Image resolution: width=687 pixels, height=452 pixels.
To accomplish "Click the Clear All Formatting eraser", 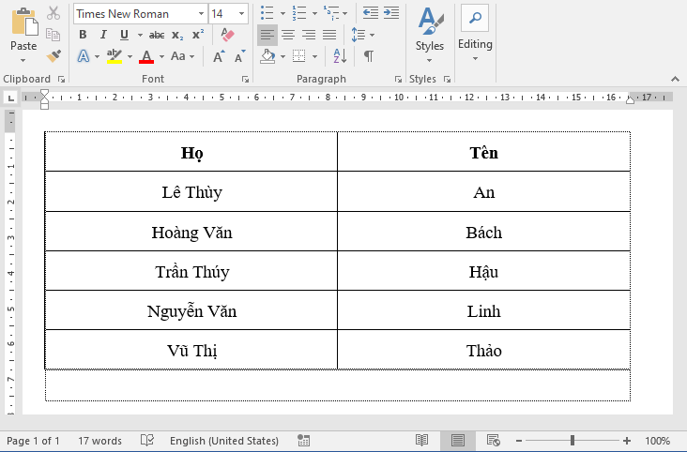I will (227, 35).
